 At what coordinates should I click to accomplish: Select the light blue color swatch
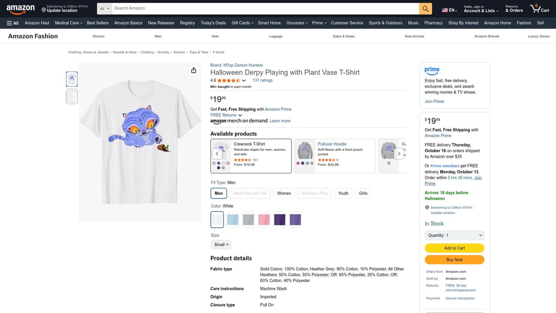click(x=233, y=219)
